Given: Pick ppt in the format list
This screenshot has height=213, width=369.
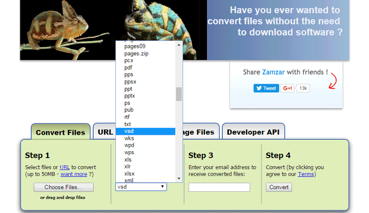Looking at the screenshot, I should point(145,89).
